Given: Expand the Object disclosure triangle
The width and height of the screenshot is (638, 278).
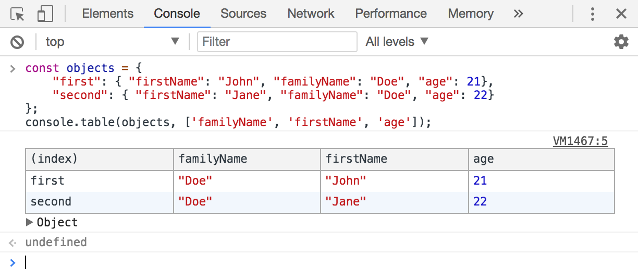Looking at the screenshot, I should (x=29, y=222).
